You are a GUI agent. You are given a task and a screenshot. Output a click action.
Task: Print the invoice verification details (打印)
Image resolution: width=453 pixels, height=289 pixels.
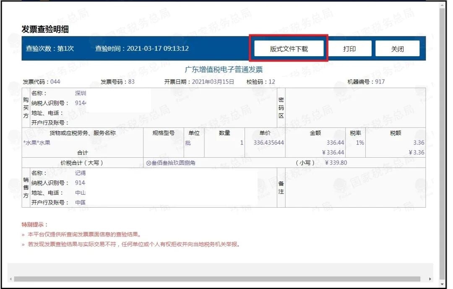tap(351, 48)
